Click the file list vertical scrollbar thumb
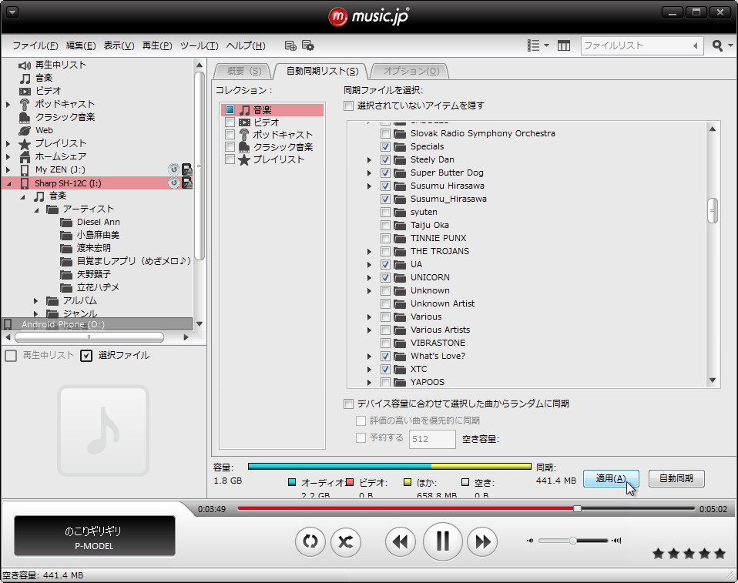Viewport: 738px width, 583px height. (x=712, y=211)
